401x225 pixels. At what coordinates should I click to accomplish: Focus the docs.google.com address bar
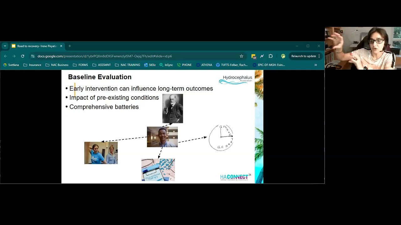[138, 56]
